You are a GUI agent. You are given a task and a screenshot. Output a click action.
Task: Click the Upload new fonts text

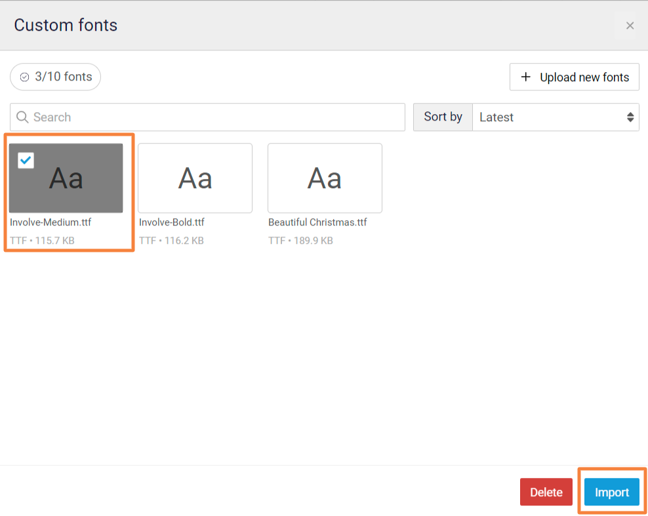coord(584,77)
